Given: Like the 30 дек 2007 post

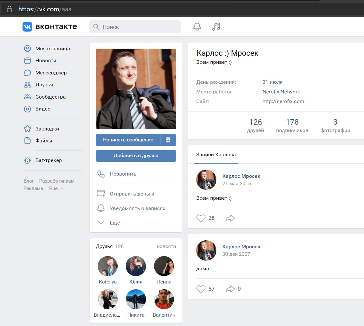Looking at the screenshot, I should click(x=201, y=289).
